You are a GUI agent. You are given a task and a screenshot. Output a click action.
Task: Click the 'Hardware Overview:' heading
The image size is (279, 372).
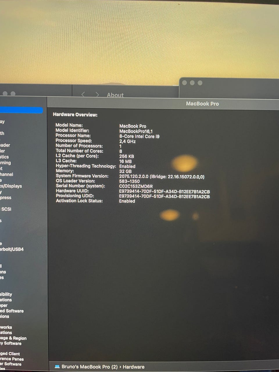(x=75, y=115)
